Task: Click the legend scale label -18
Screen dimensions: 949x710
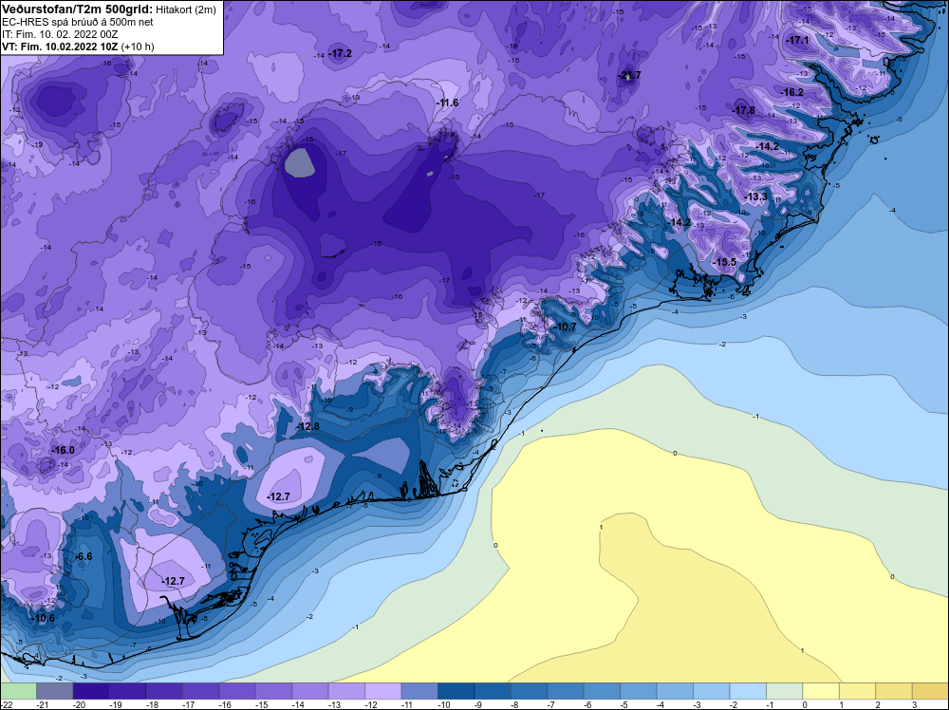Action: click(151, 705)
